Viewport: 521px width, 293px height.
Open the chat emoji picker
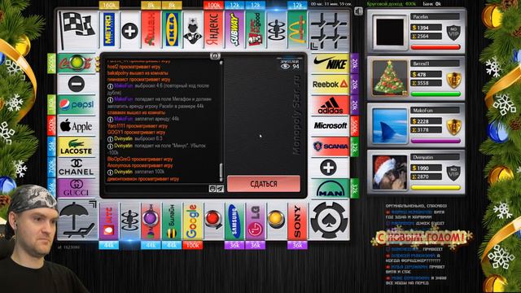click(212, 189)
